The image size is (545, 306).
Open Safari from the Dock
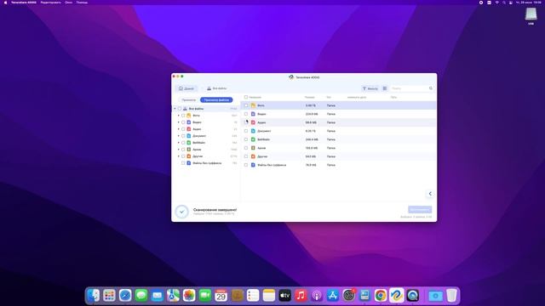coord(125,296)
